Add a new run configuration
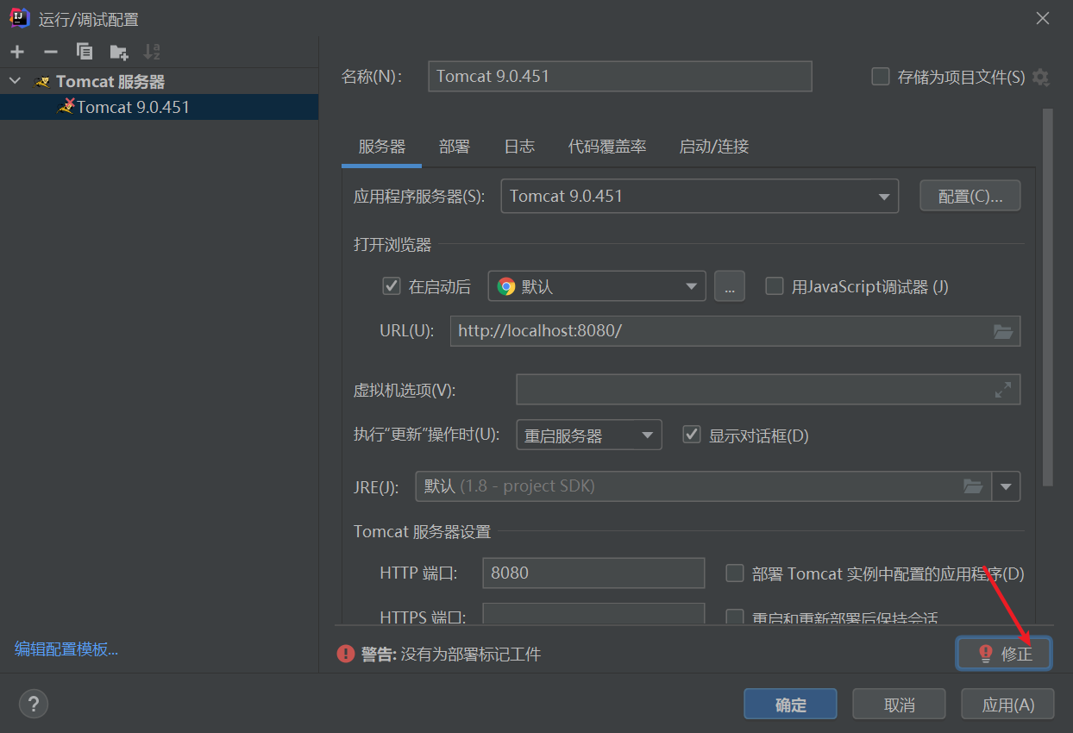Image resolution: width=1073 pixels, height=733 pixels. [17, 52]
